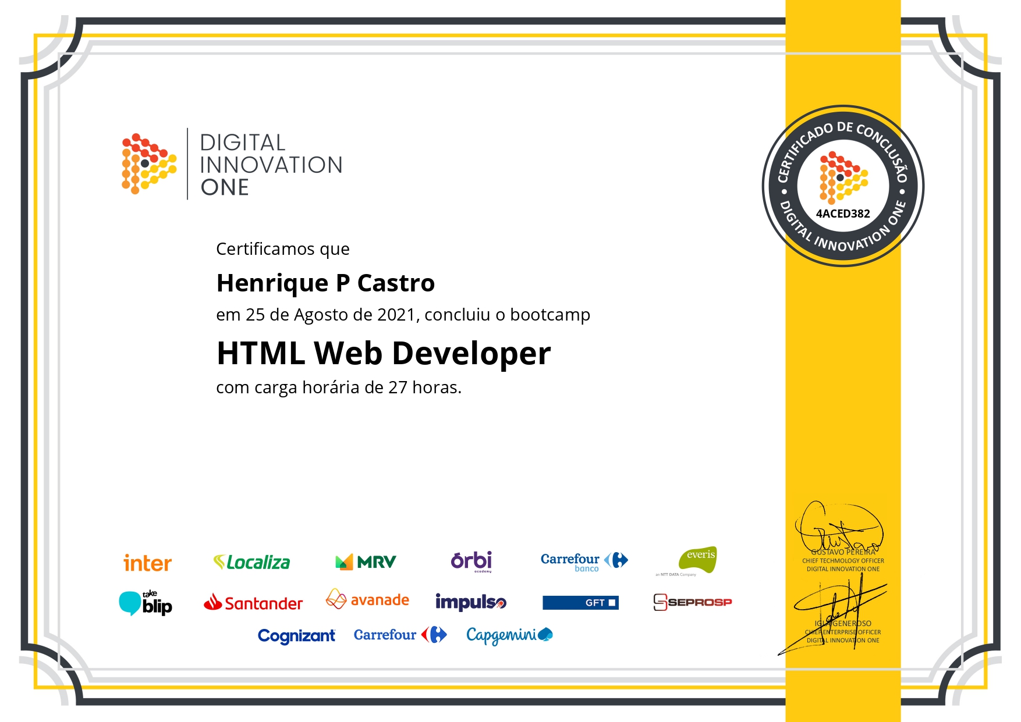Click the everis green logo

pos(697,560)
